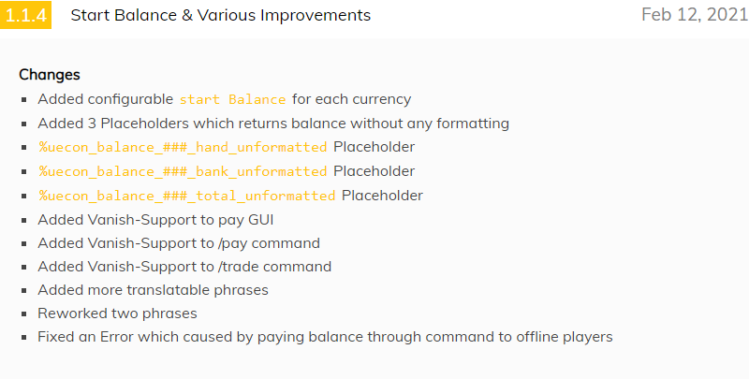Click the Added Vanish-Support to /pay command line

179,243
